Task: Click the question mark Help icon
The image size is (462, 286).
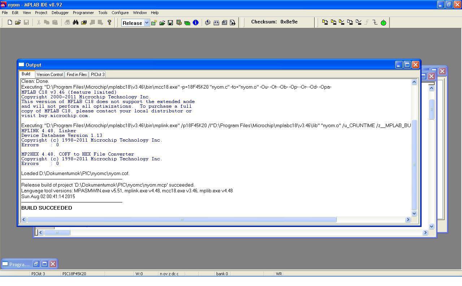Action: click(109, 22)
